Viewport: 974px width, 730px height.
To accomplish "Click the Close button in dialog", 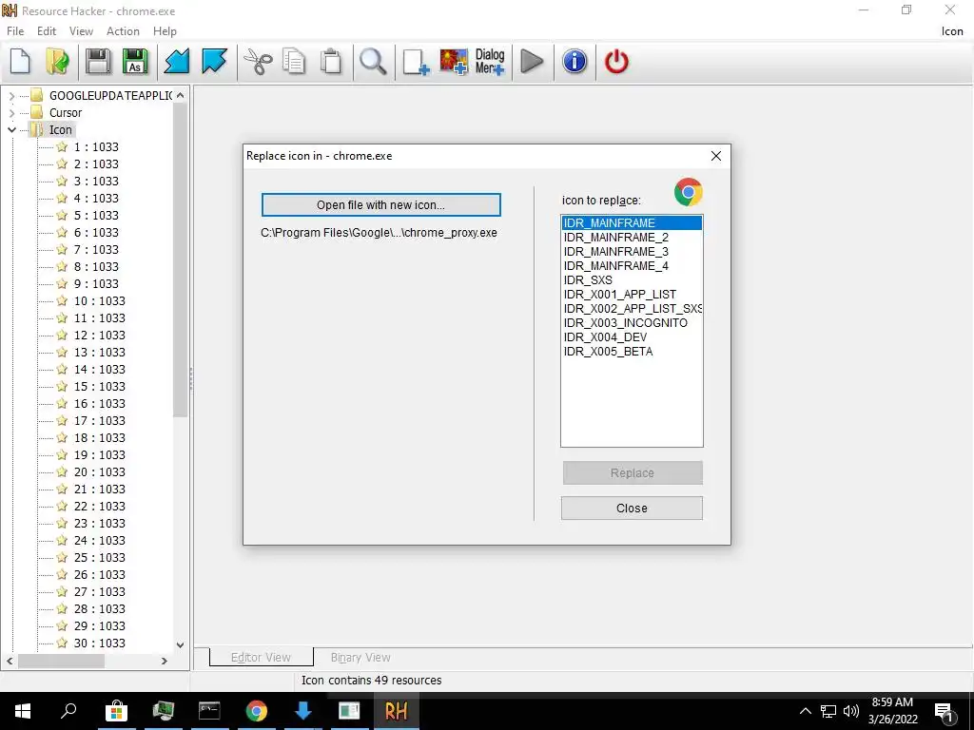I will 632,509.
